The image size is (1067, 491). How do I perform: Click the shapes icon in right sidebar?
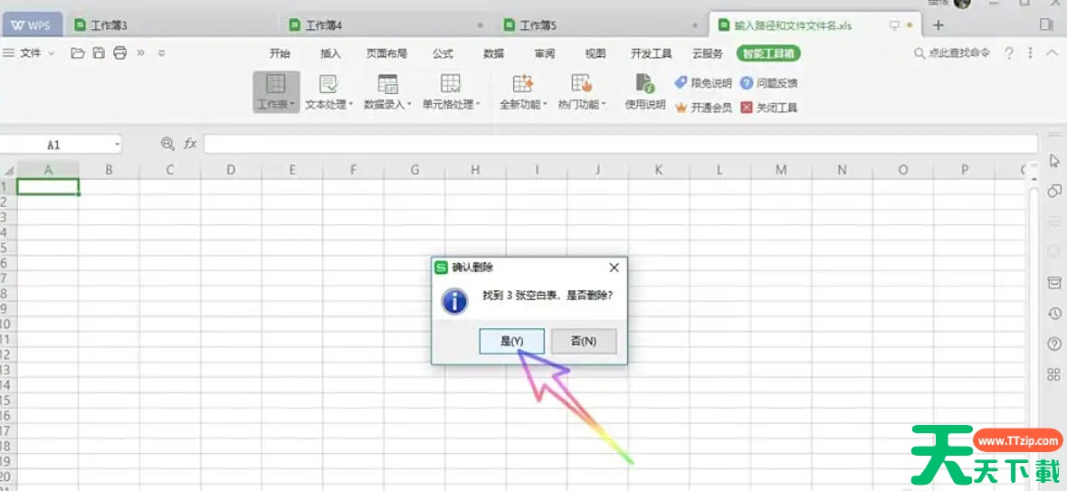[x=1054, y=191]
